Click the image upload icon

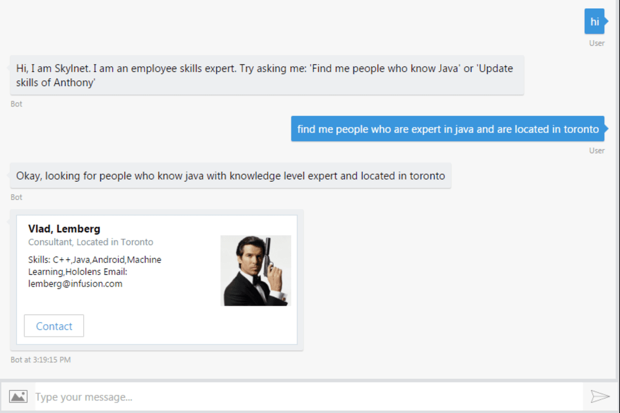click(18, 396)
